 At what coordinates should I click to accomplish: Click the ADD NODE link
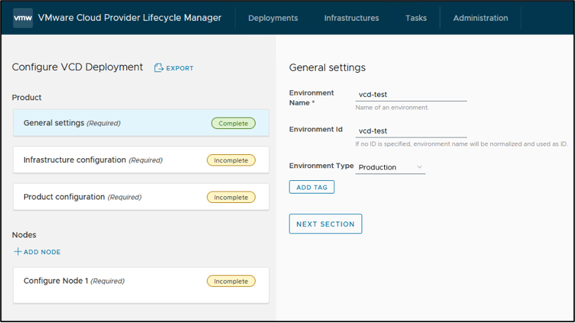pyautogui.click(x=42, y=252)
